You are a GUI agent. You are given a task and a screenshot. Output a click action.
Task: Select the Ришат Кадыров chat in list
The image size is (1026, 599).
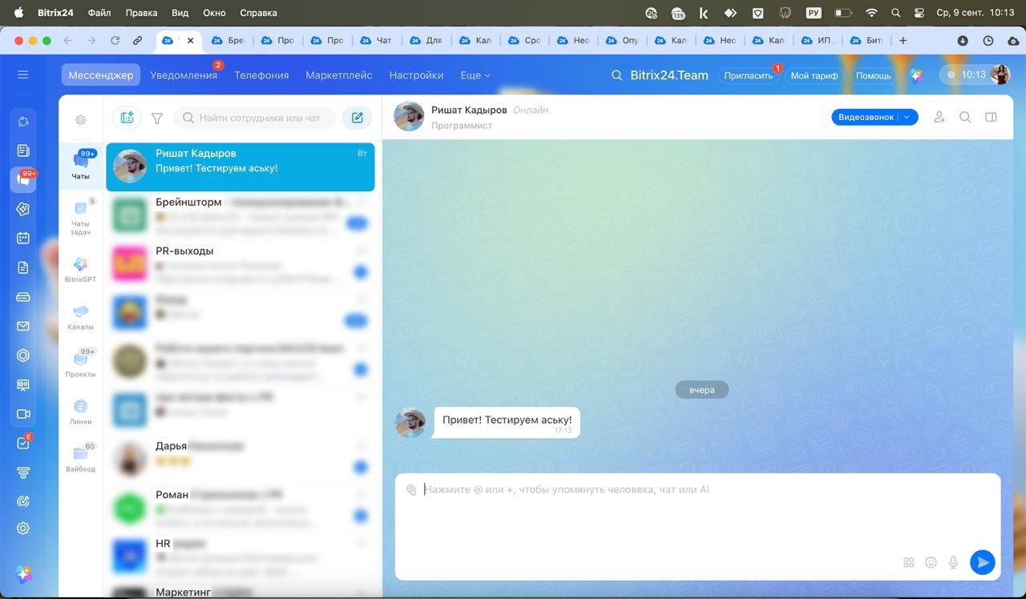point(240,167)
